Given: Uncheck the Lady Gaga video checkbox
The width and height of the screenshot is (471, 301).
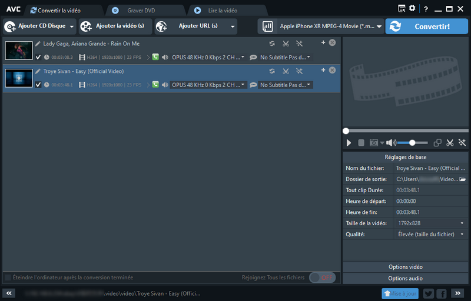Looking at the screenshot, I should point(38,57).
